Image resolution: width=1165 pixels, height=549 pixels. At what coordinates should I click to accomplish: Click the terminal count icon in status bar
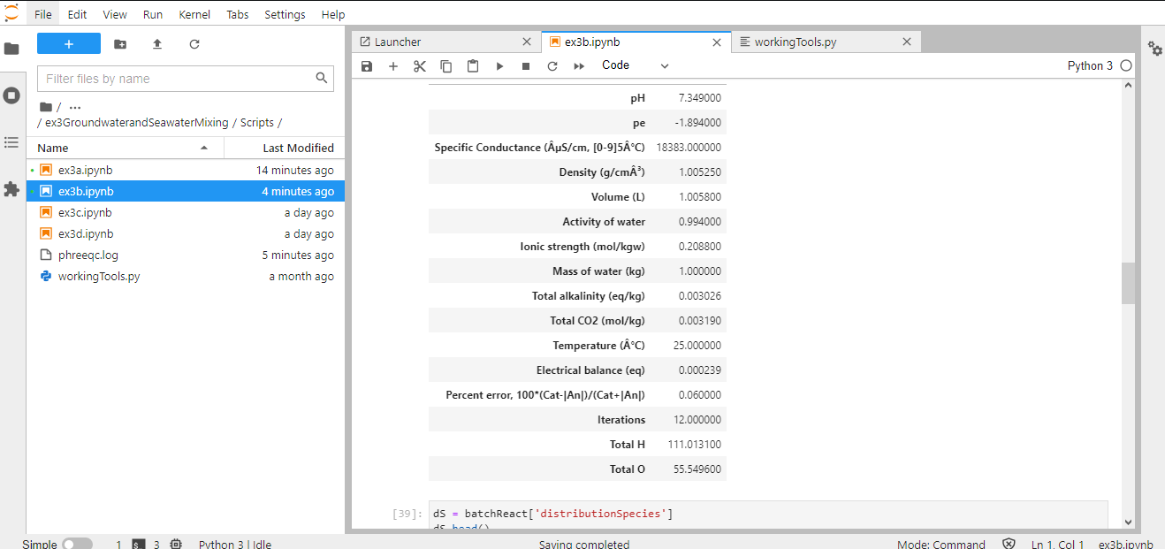139,544
